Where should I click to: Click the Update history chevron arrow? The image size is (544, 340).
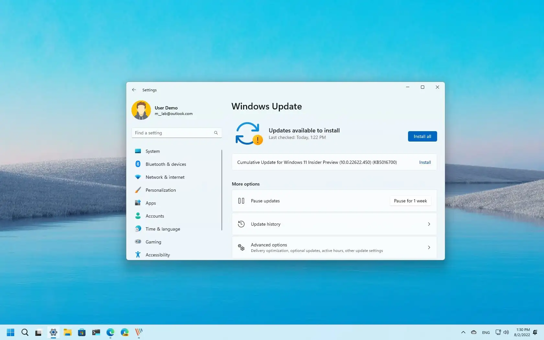tap(429, 224)
